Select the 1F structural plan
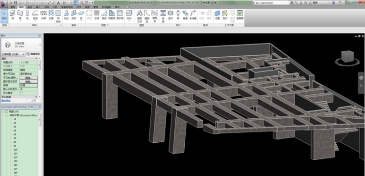 (x=15, y=119)
